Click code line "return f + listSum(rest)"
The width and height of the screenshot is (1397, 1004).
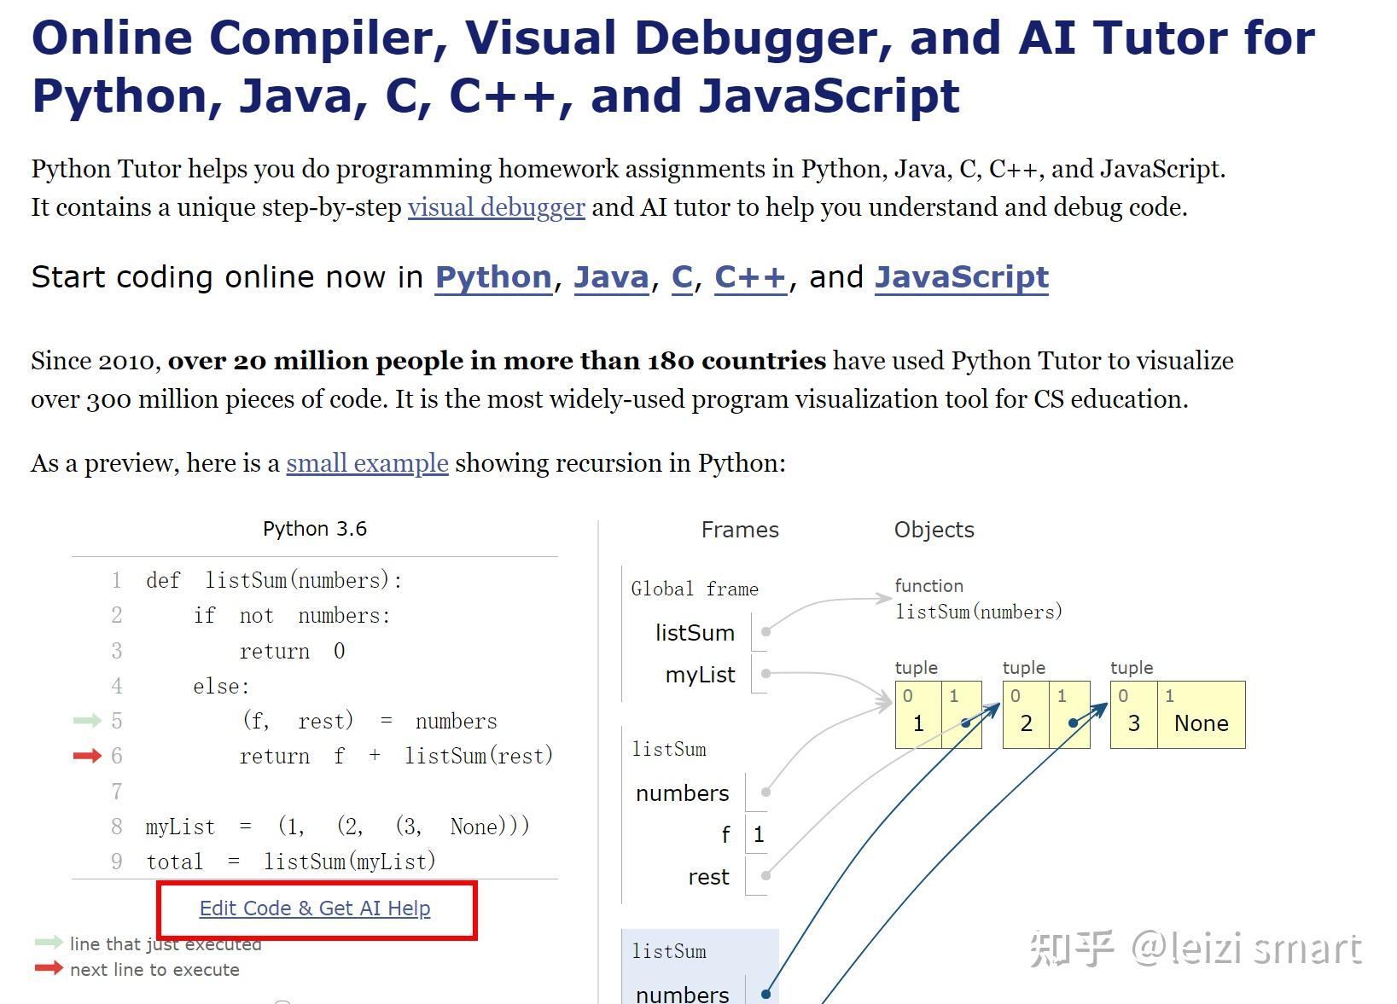(397, 757)
